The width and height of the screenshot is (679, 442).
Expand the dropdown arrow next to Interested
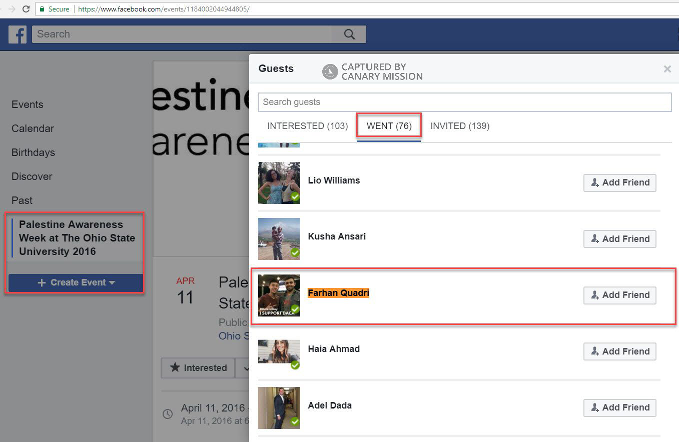[x=245, y=368]
